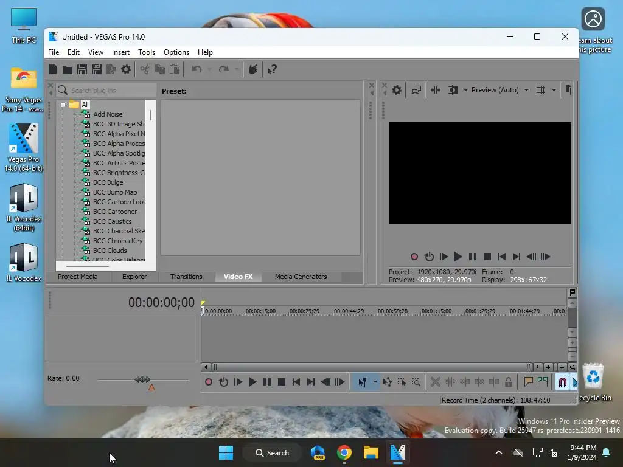Select the BCC Chroma Key effect

[117, 241]
